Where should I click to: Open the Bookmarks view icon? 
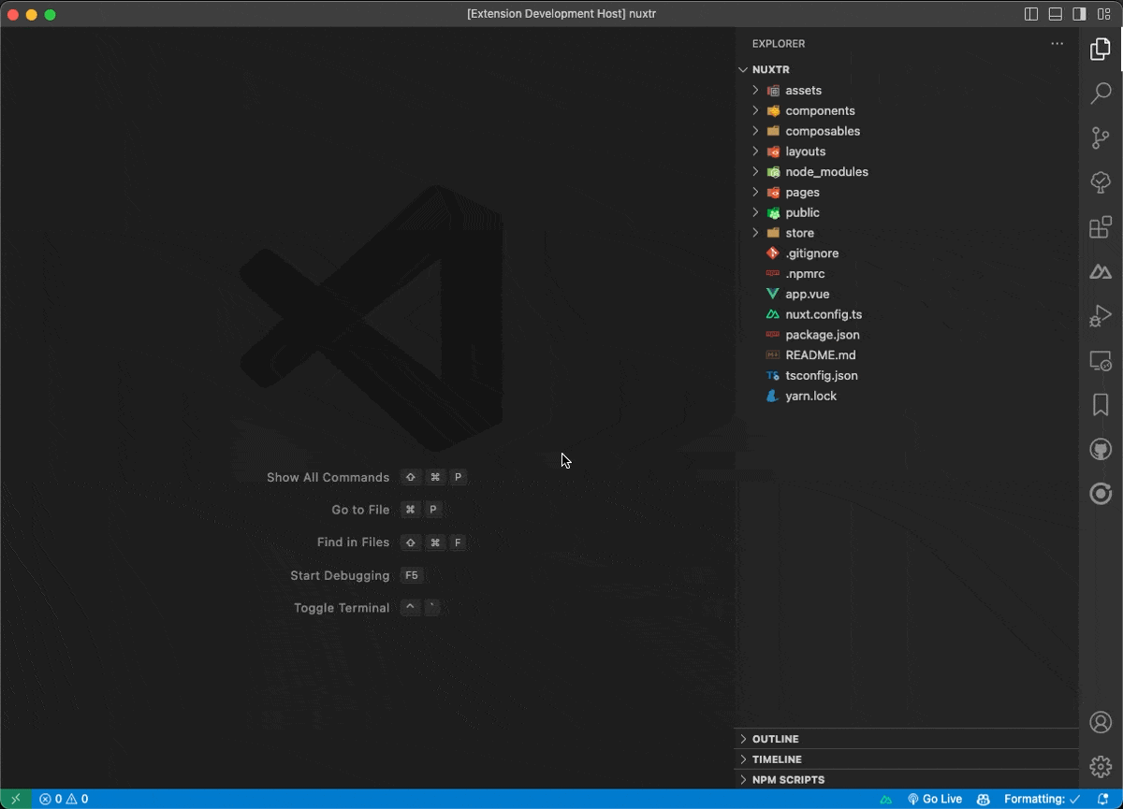1101,404
